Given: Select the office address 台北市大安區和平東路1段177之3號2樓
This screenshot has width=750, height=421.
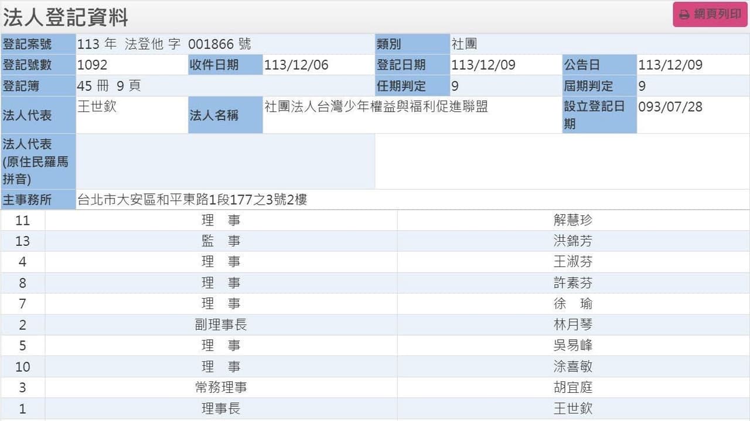Looking at the screenshot, I should [x=192, y=200].
